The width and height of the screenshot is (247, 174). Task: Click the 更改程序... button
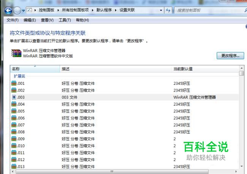click(230, 56)
